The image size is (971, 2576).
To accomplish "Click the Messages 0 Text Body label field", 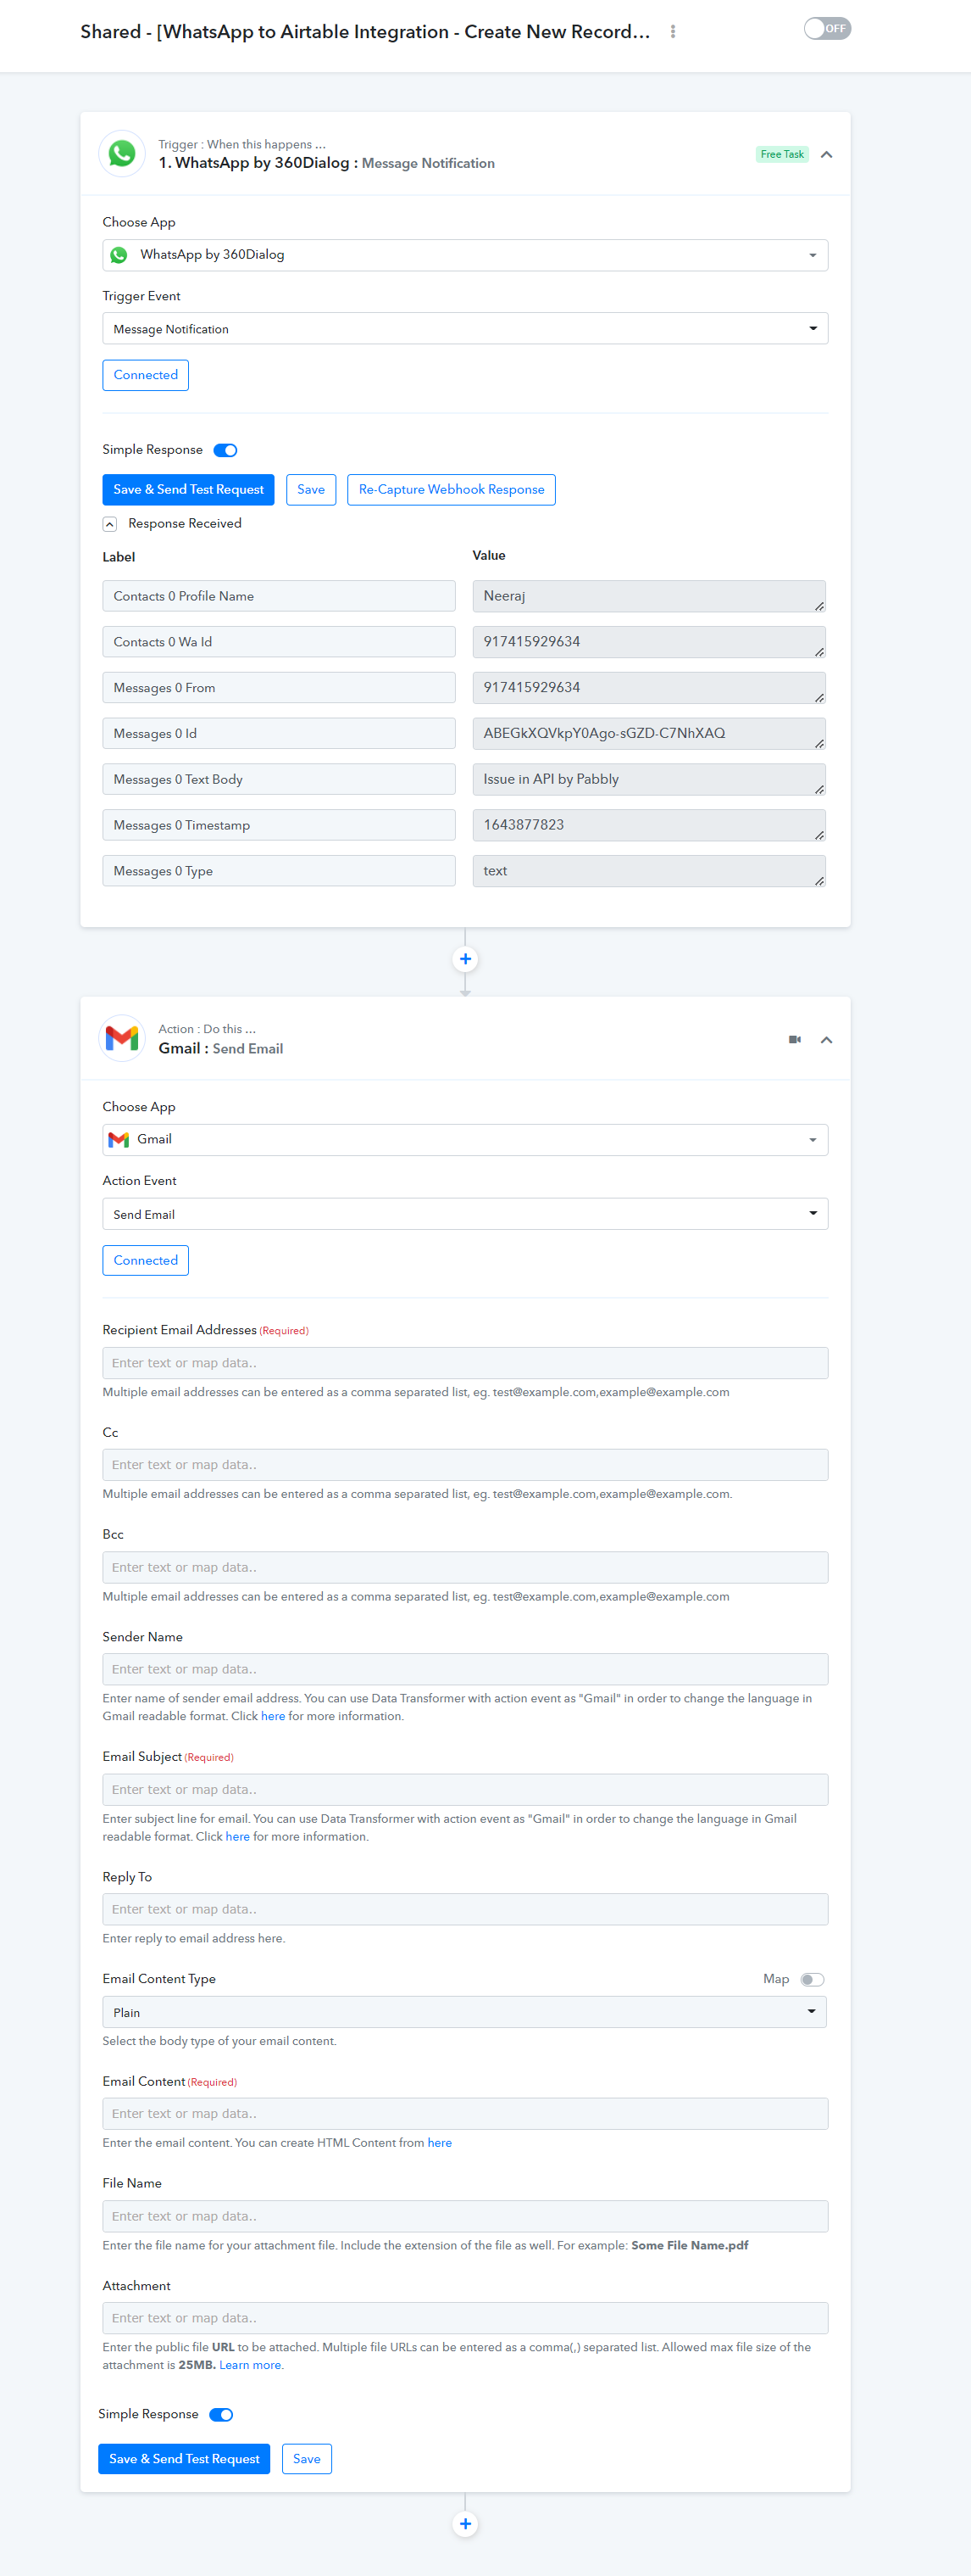I will pyautogui.click(x=279, y=780).
